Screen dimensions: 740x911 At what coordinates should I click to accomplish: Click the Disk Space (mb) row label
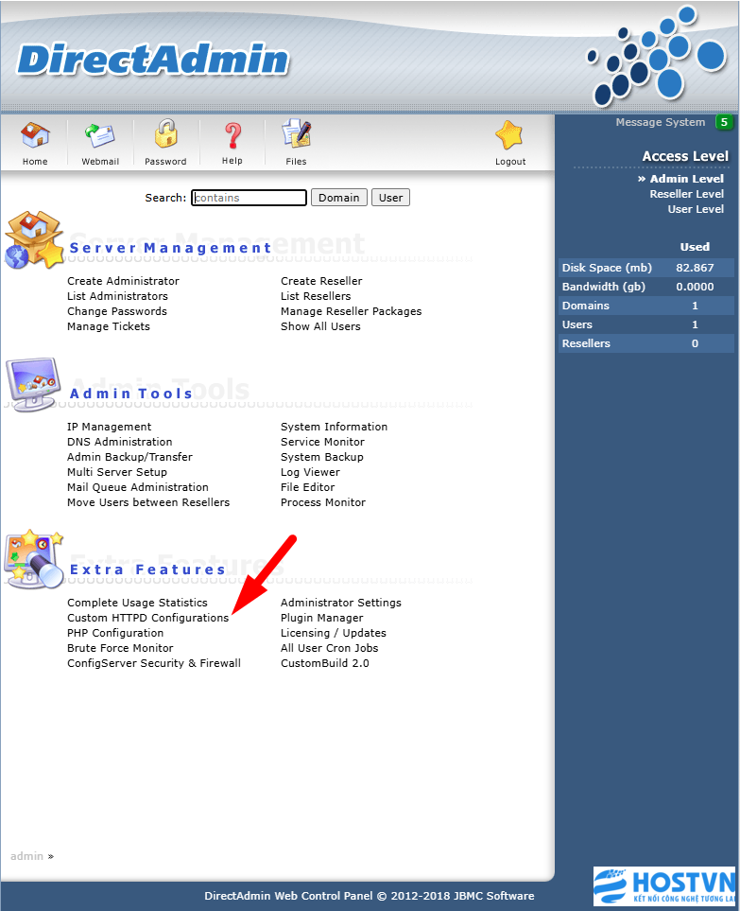607,268
